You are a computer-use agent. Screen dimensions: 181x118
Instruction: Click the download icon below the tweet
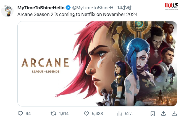174,113
